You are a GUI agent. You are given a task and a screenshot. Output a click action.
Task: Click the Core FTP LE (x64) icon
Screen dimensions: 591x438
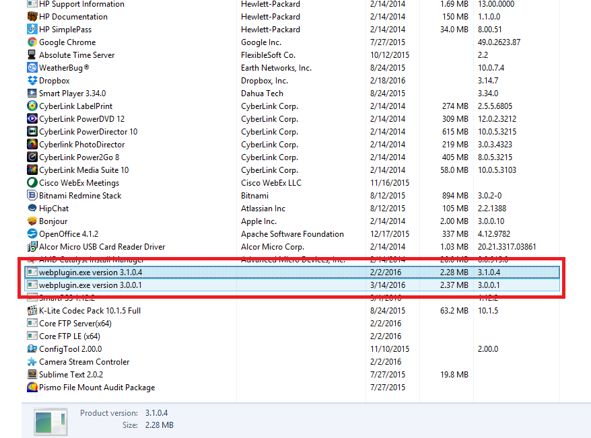[x=32, y=335]
